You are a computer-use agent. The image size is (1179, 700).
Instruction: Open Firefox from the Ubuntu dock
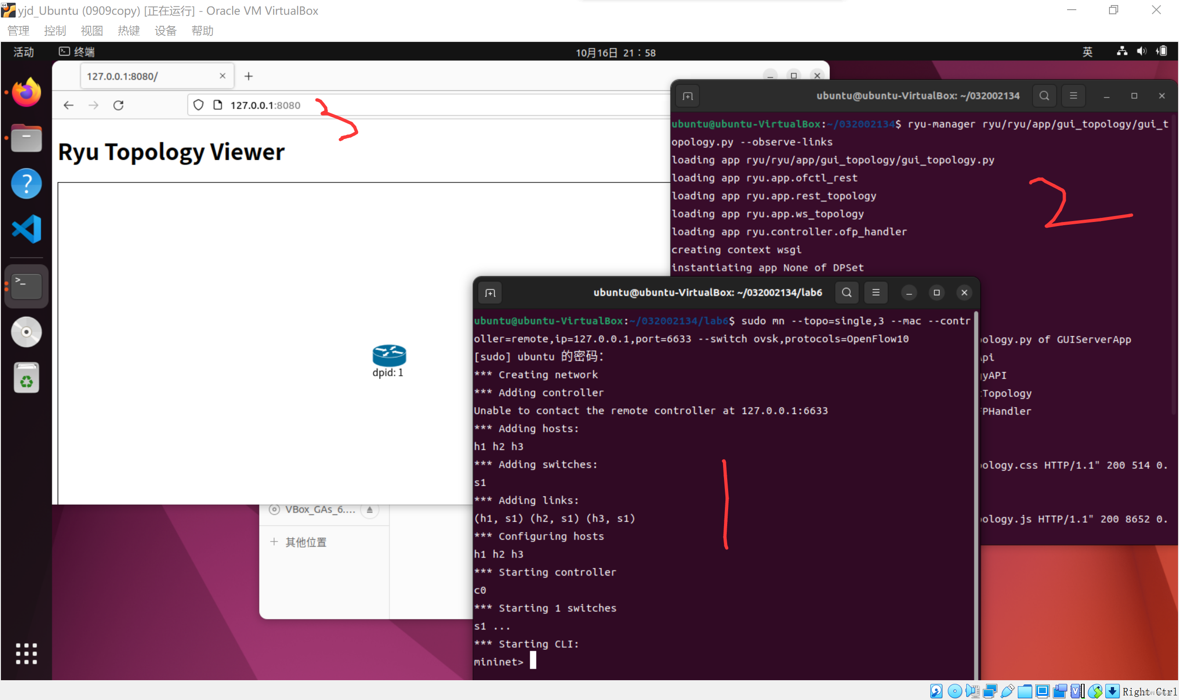tap(26, 92)
